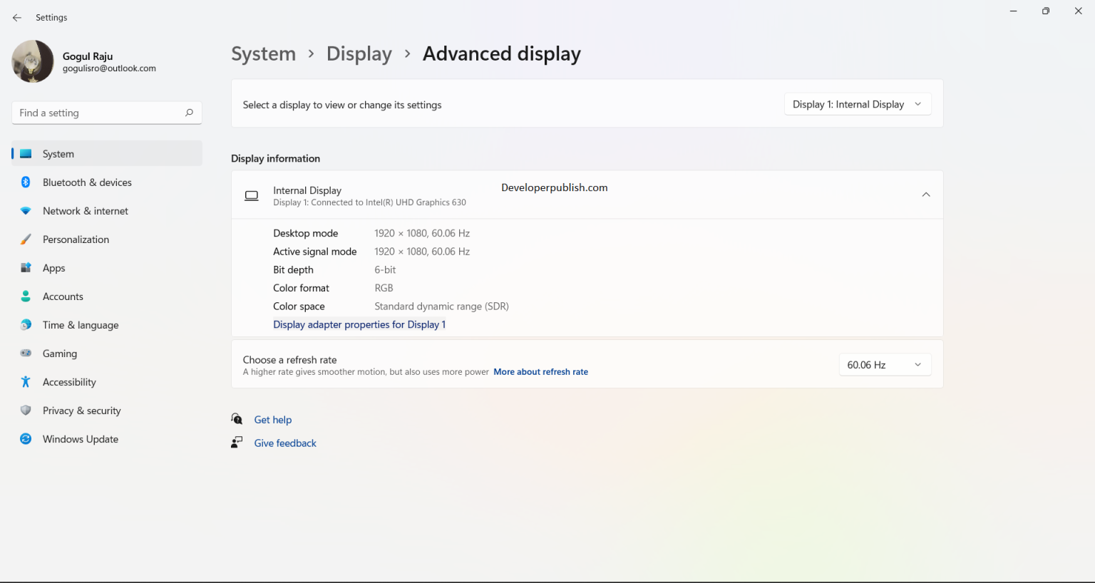Open Network & internet from sidebar
The height and width of the screenshot is (583, 1095).
click(26, 211)
